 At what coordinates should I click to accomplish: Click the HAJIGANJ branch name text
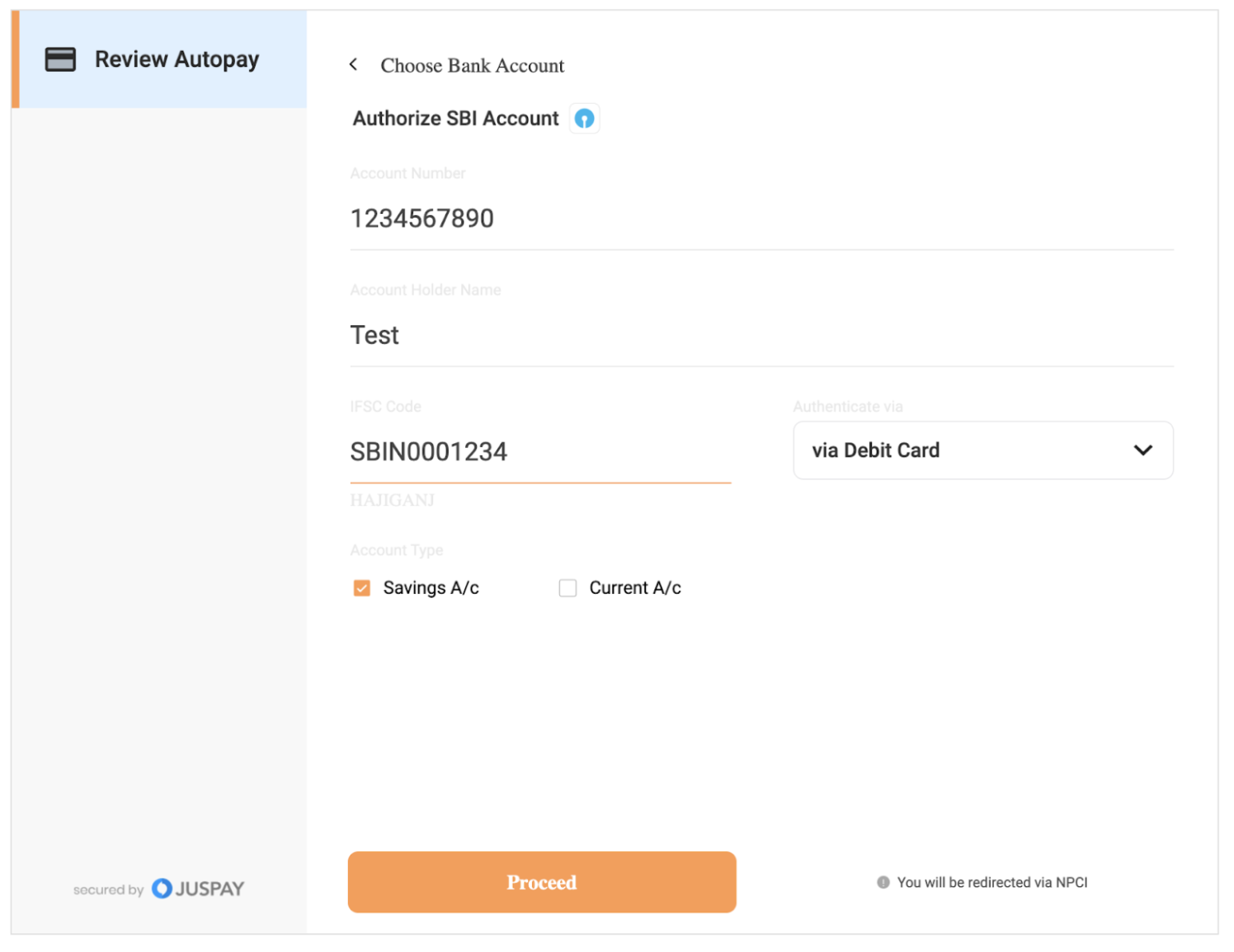392,501
